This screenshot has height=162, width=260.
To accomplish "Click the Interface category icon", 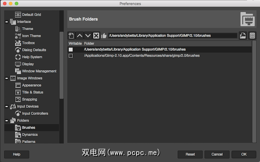I will coord(13,22).
